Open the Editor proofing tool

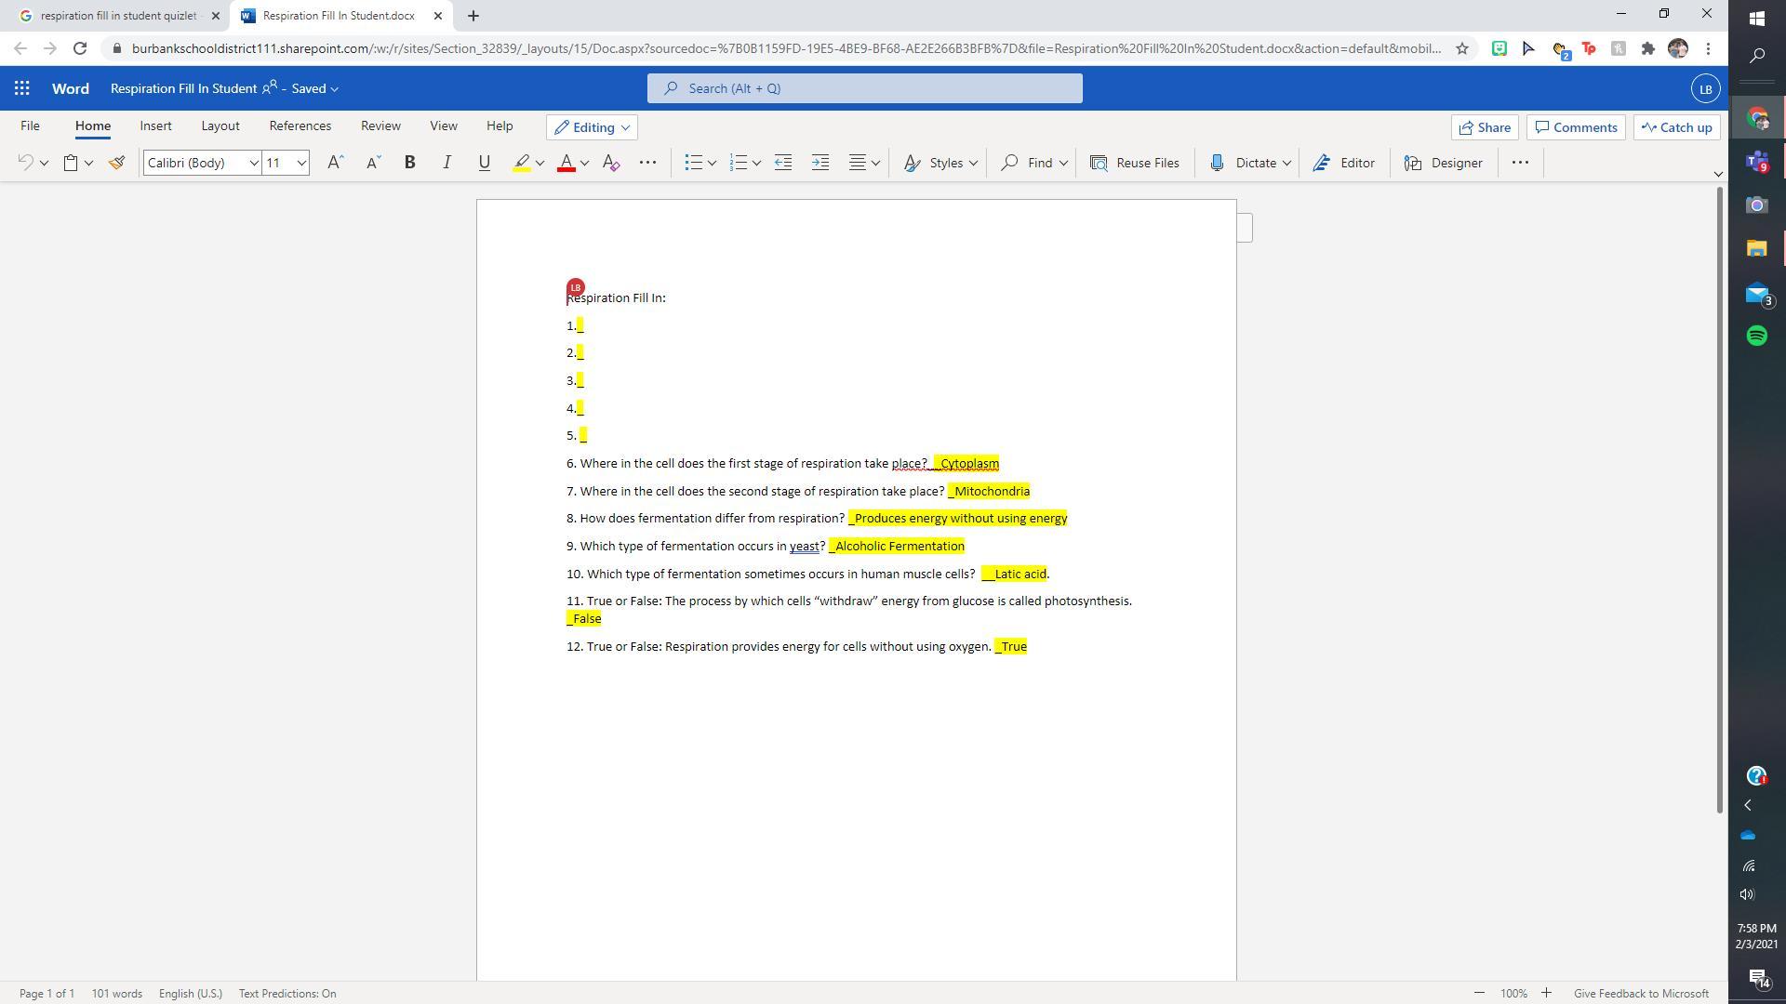(1343, 163)
